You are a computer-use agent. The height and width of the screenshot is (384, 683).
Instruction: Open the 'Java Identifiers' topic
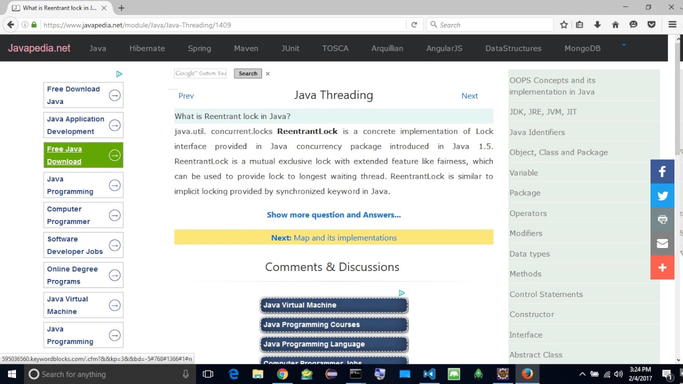tap(537, 132)
